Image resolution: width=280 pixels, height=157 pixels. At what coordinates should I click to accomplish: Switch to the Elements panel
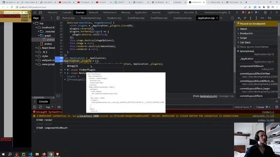tap(52, 13)
